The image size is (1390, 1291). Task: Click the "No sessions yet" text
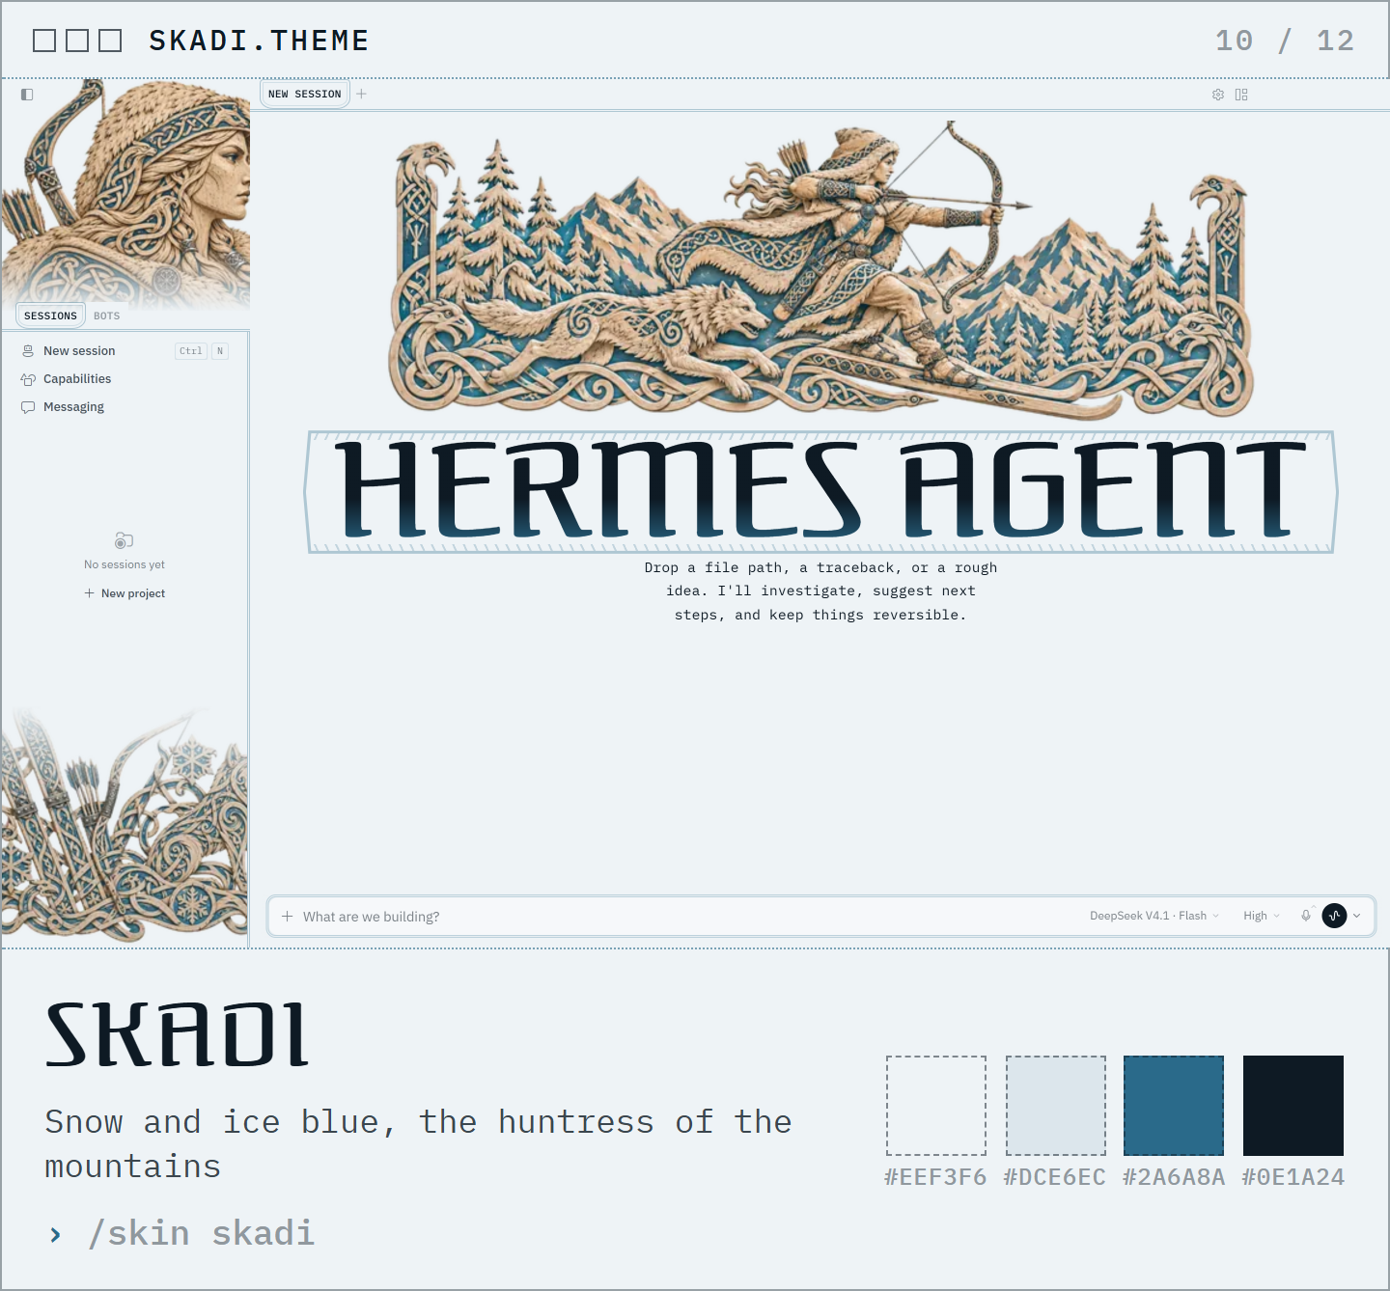point(125,564)
